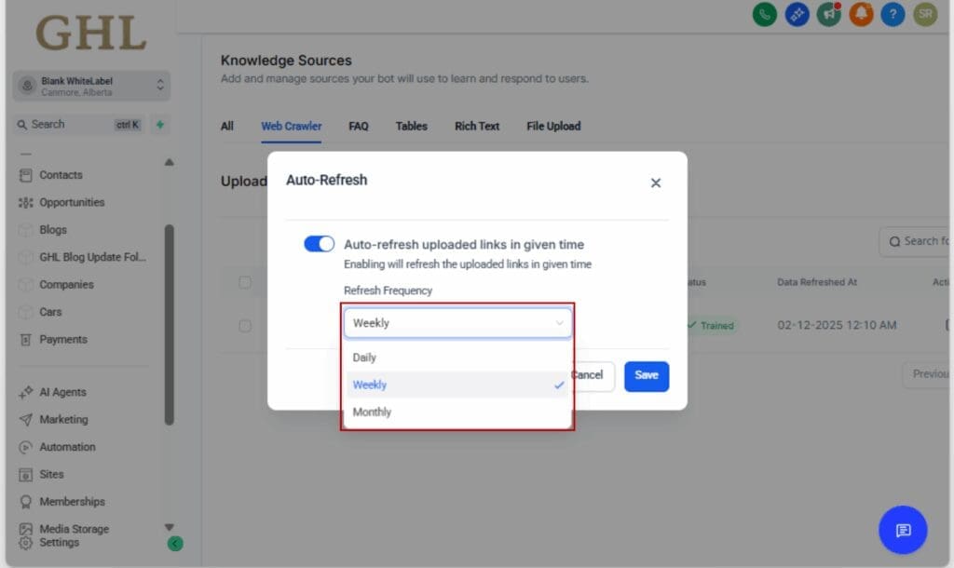The height and width of the screenshot is (568, 954).
Task: Open the phone dialer icon
Action: pyautogui.click(x=764, y=15)
